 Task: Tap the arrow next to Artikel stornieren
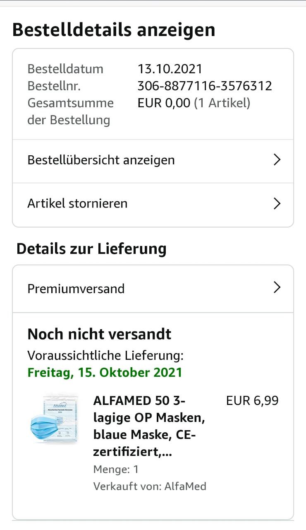(x=277, y=204)
